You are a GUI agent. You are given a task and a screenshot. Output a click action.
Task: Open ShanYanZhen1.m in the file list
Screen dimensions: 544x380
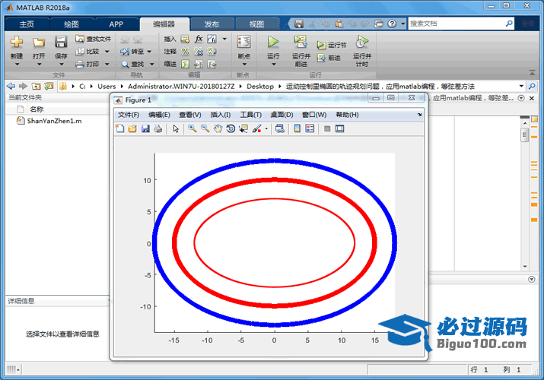tap(54, 121)
